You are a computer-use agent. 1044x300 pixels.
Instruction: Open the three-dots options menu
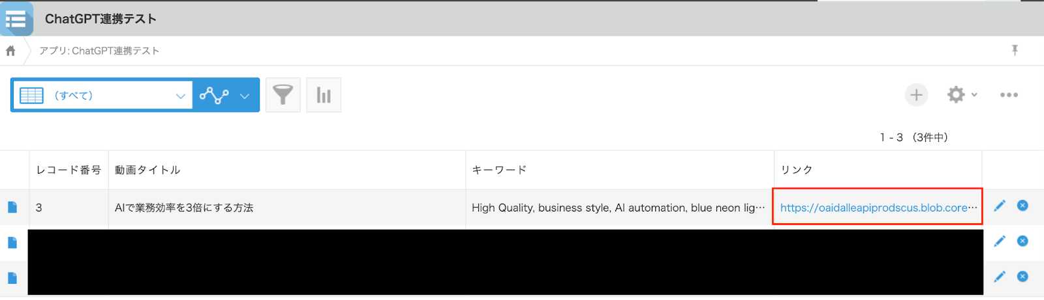click(1009, 95)
